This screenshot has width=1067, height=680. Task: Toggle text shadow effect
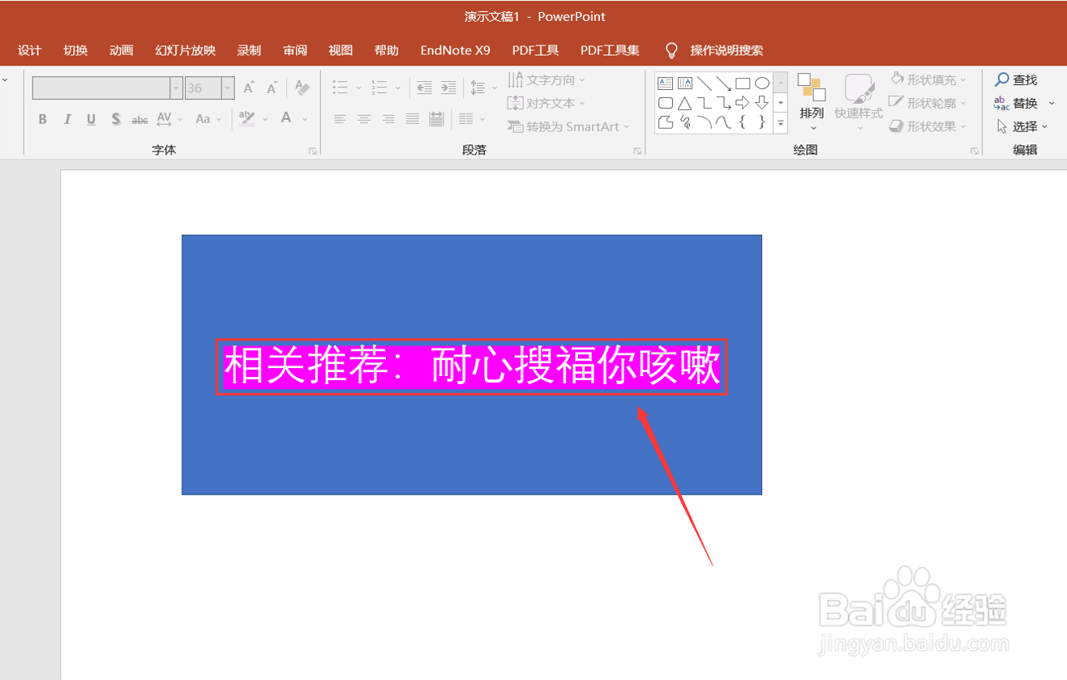point(116,119)
